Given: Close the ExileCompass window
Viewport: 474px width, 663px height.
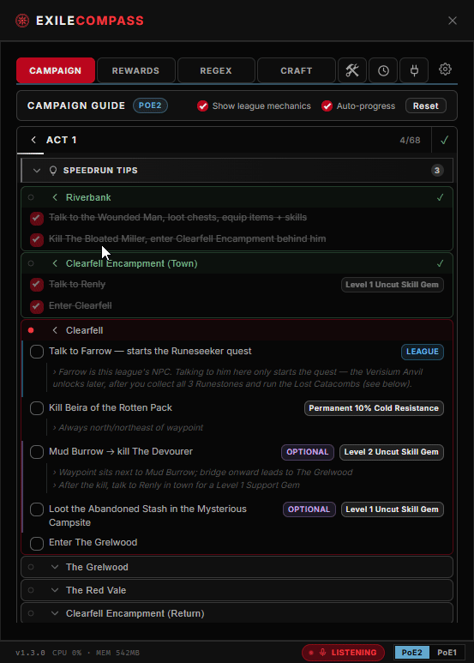Looking at the screenshot, I should tap(453, 21).
